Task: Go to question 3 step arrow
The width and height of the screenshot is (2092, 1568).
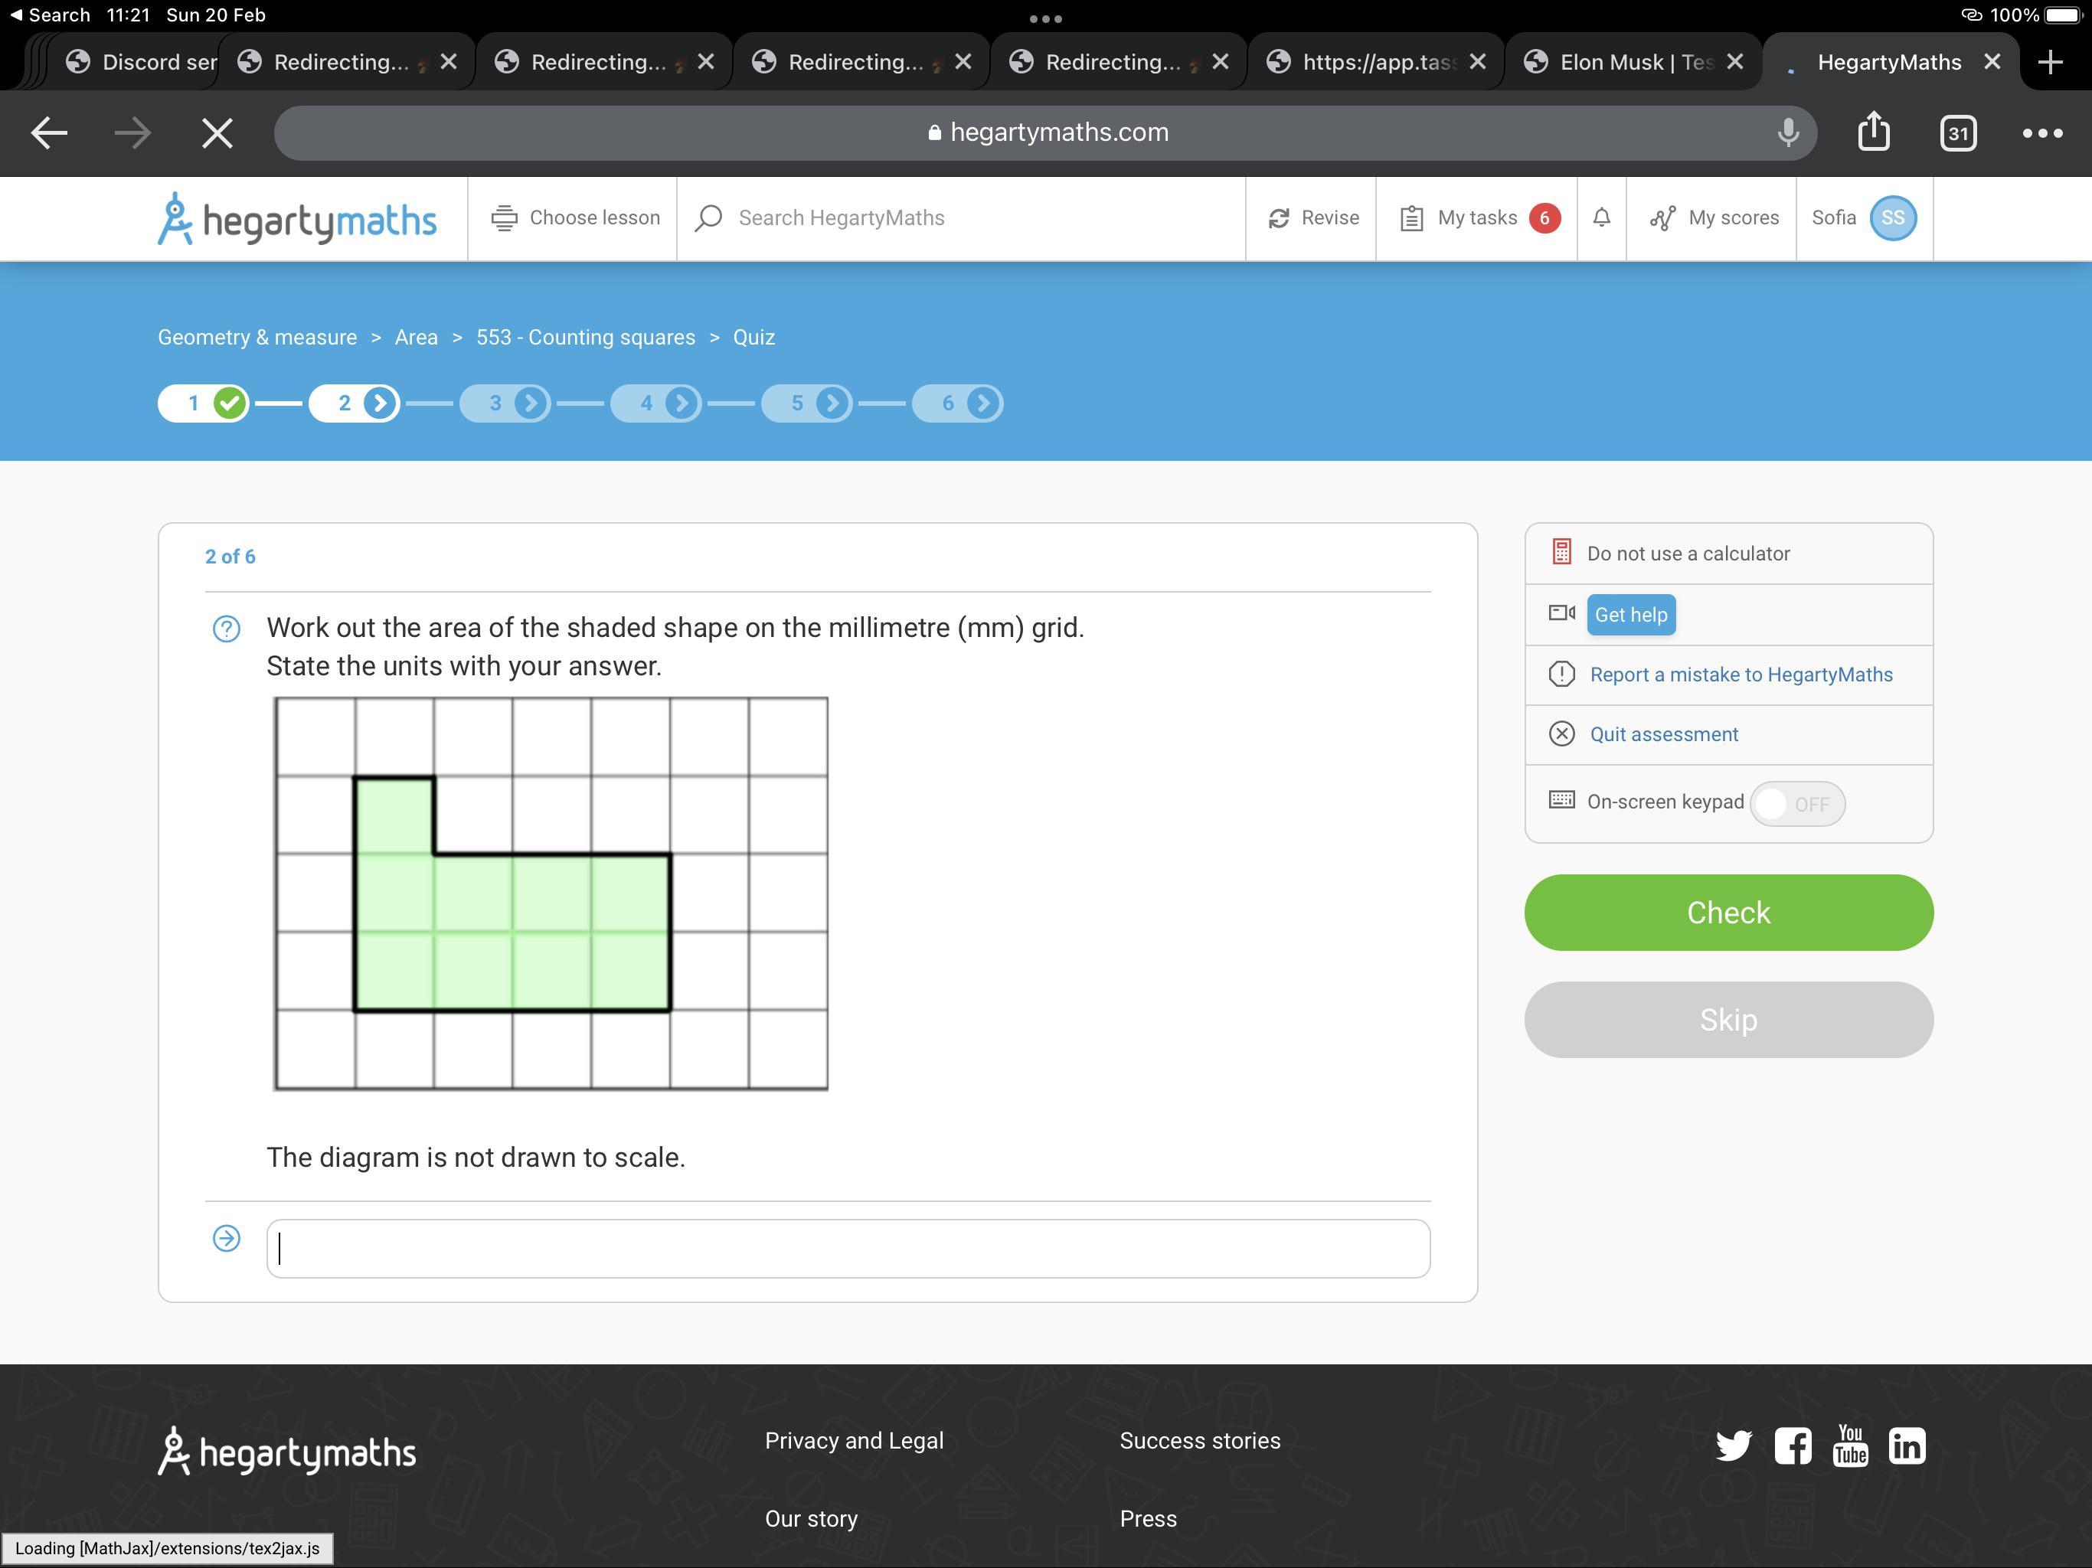Action: 531,403
